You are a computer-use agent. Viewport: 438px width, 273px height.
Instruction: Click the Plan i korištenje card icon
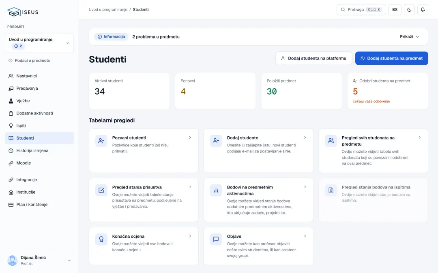click(11, 205)
